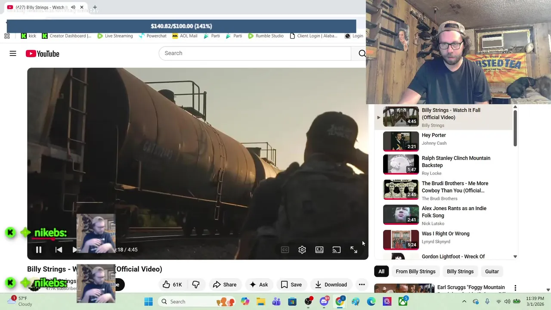Open clock and calendar flyout
The image size is (551, 310).
tap(536, 301)
